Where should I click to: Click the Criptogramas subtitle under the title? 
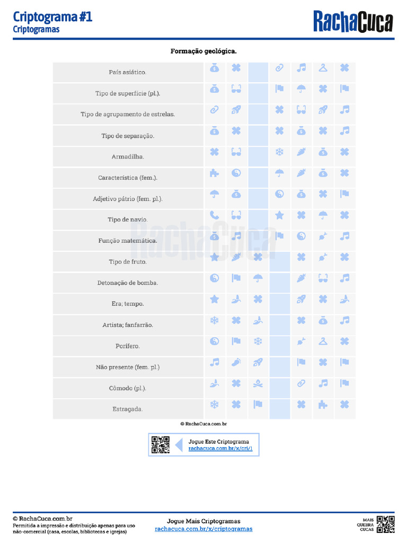(36, 30)
